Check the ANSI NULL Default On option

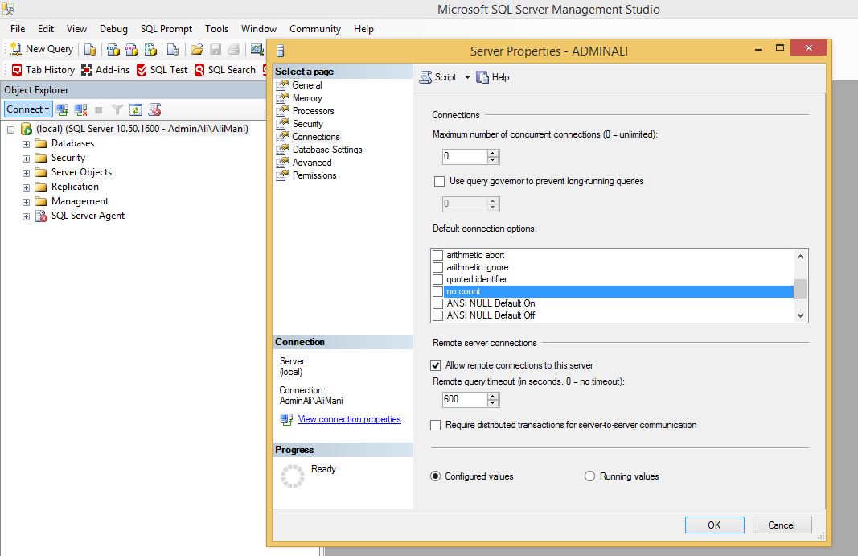pos(437,303)
